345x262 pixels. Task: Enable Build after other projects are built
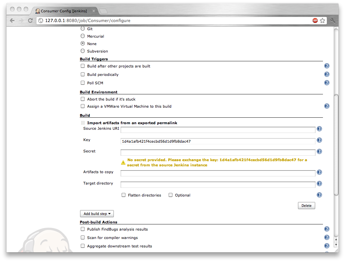click(82, 66)
